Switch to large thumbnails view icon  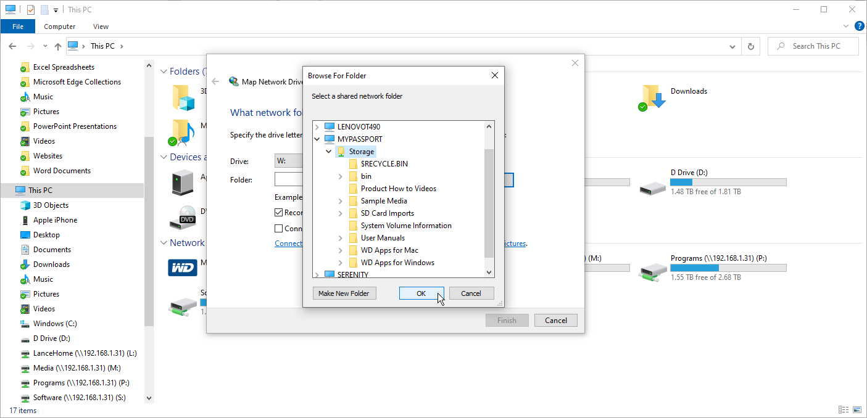pyautogui.click(x=857, y=410)
